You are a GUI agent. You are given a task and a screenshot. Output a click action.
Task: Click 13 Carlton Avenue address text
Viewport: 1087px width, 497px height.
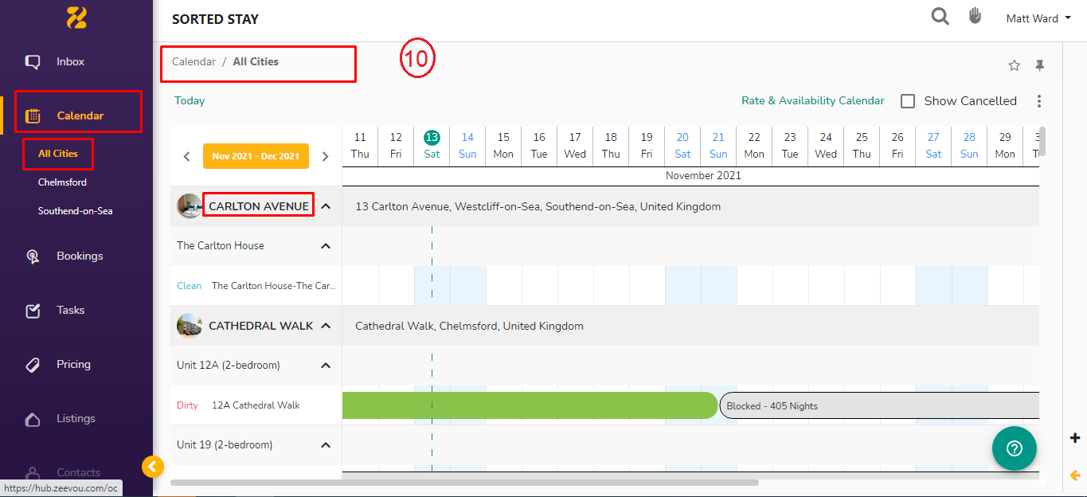tap(538, 206)
